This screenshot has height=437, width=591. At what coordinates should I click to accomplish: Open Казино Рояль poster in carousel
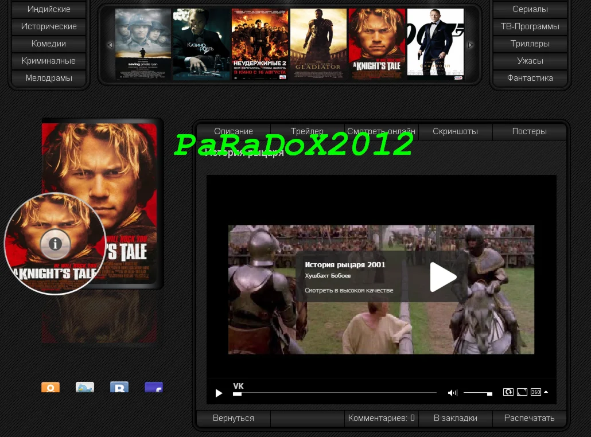(201, 44)
